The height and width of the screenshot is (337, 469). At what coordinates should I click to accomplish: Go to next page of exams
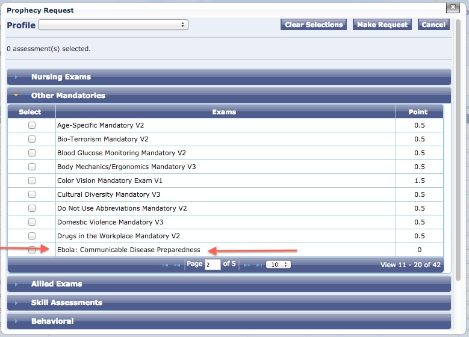(x=247, y=265)
